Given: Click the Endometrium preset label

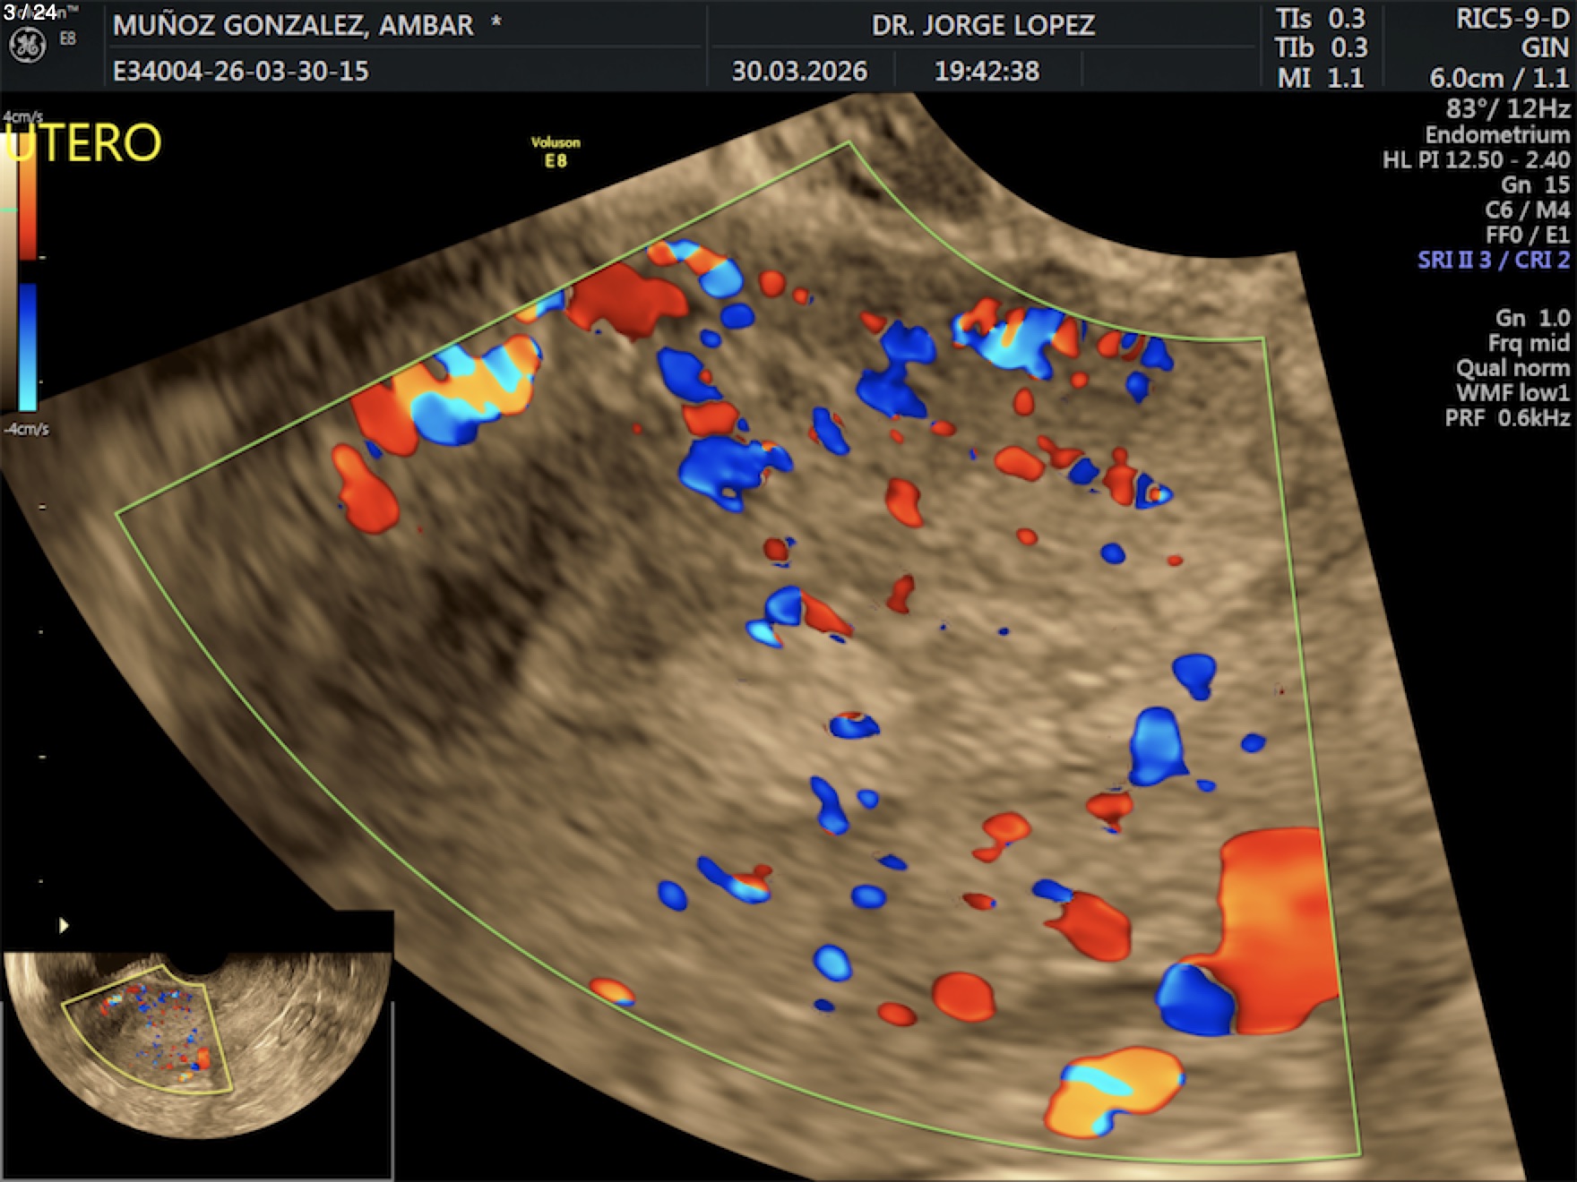Looking at the screenshot, I should (1496, 134).
